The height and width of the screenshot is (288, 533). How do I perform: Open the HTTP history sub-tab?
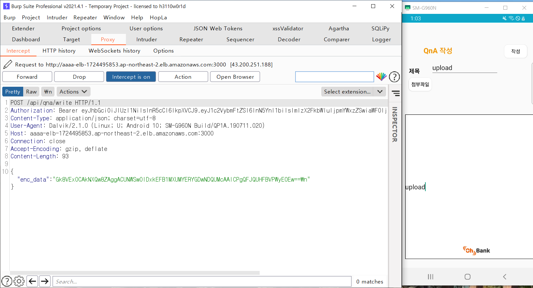59,51
